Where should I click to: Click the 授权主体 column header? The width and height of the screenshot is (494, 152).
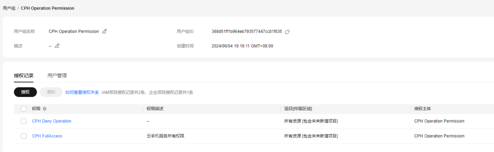pos(423,109)
